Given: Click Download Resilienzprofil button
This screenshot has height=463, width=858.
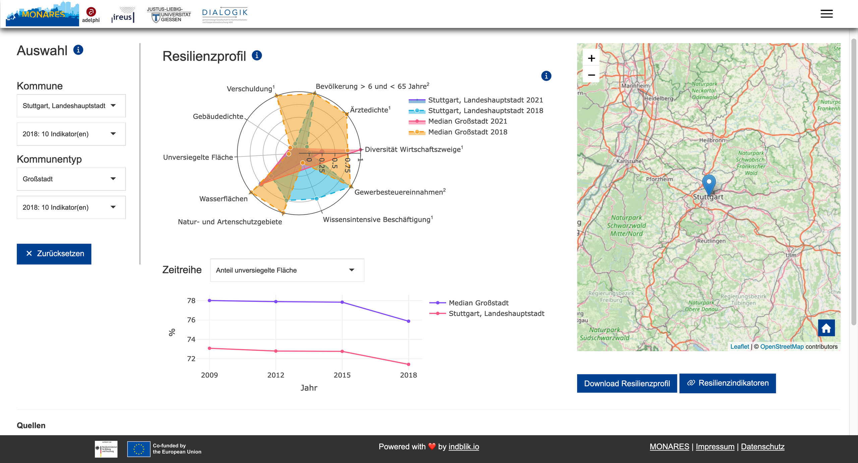Looking at the screenshot, I should (x=627, y=384).
